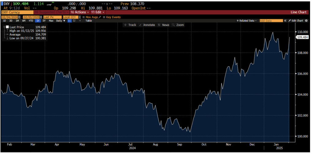Select the 6M time range
The width and height of the screenshot is (314, 154).
click(24, 21)
